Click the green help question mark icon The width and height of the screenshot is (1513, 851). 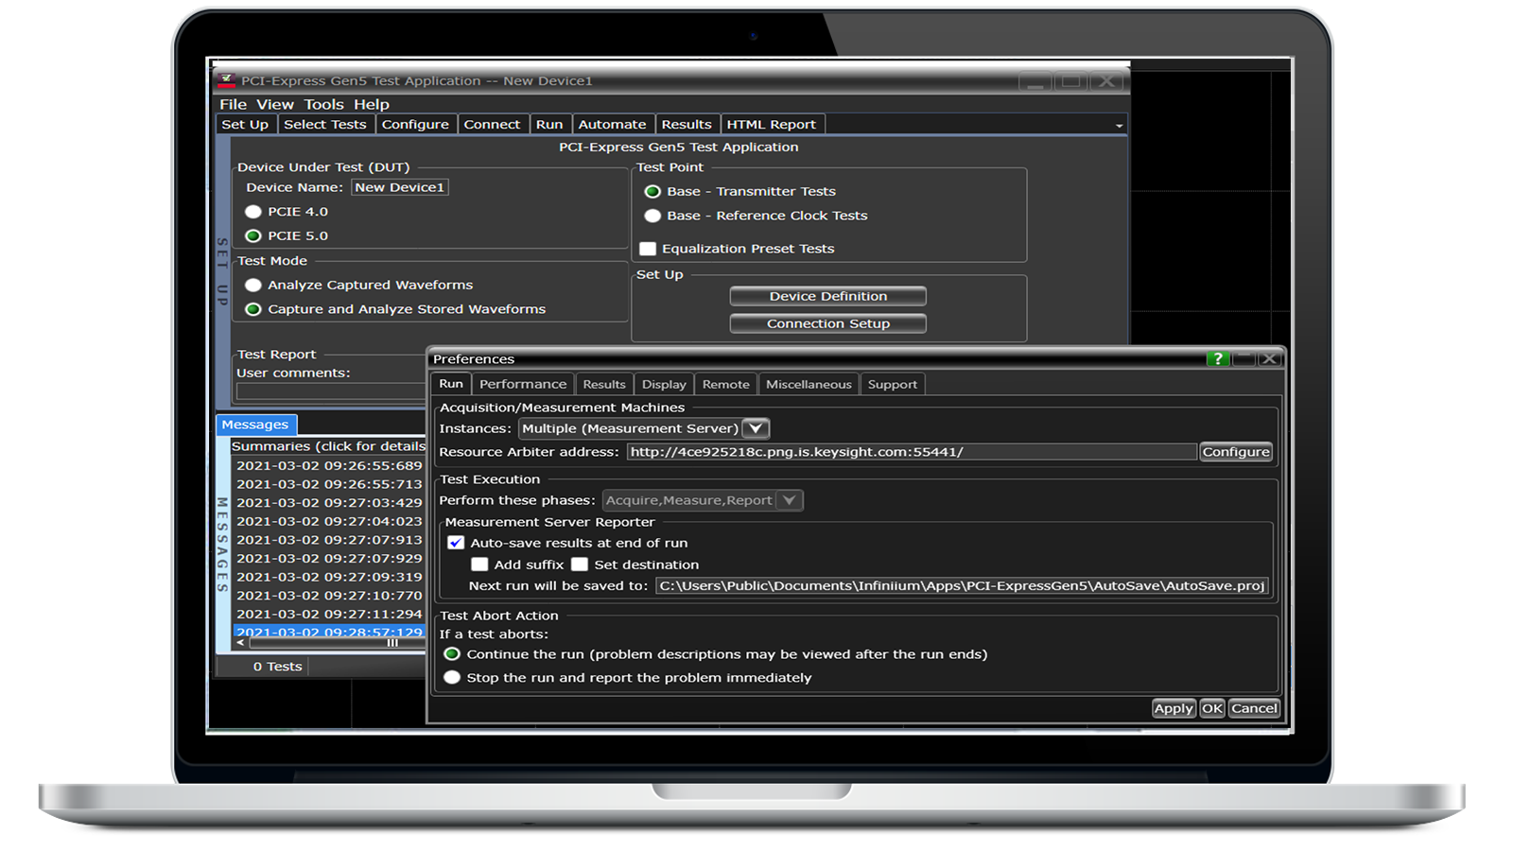tap(1218, 358)
